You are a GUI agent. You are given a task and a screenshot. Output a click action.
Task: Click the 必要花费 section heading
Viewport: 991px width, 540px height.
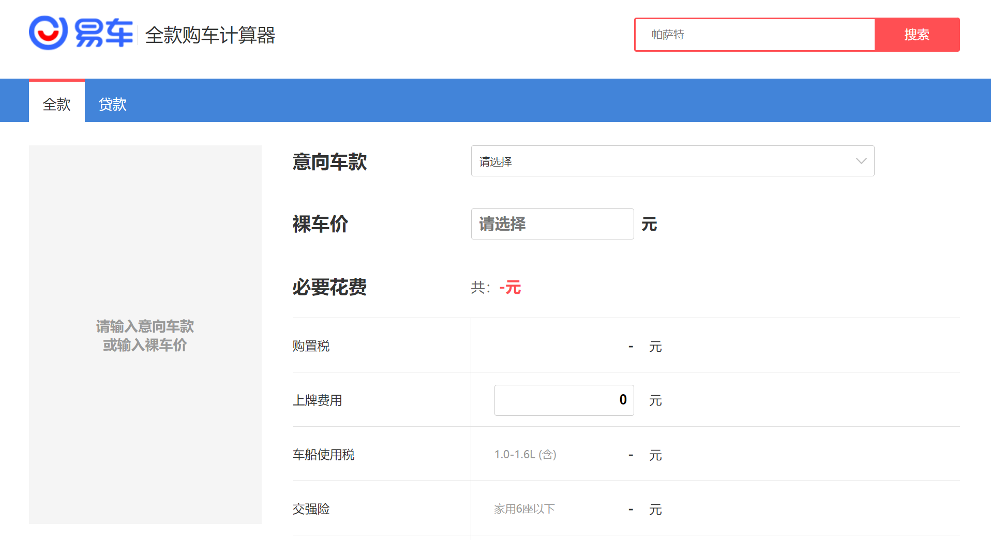[329, 287]
